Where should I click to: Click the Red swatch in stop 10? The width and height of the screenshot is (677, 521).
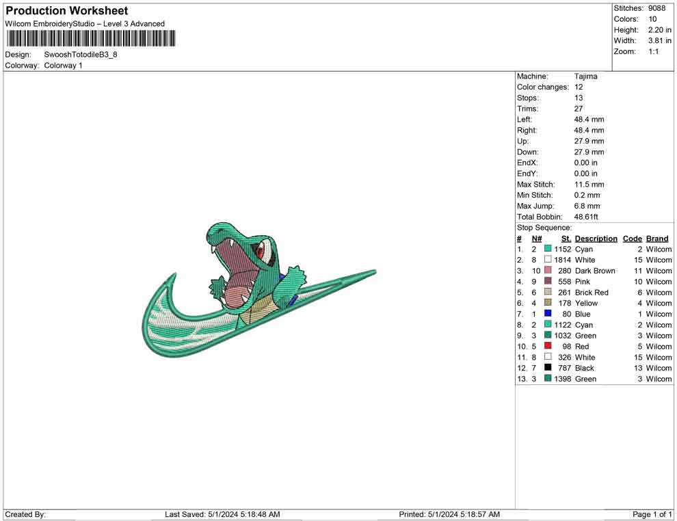click(x=548, y=346)
